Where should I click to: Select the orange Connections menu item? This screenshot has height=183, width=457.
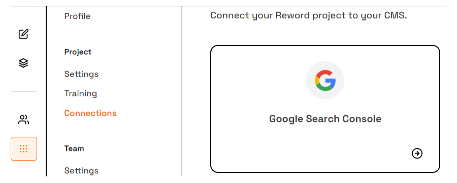[90, 113]
